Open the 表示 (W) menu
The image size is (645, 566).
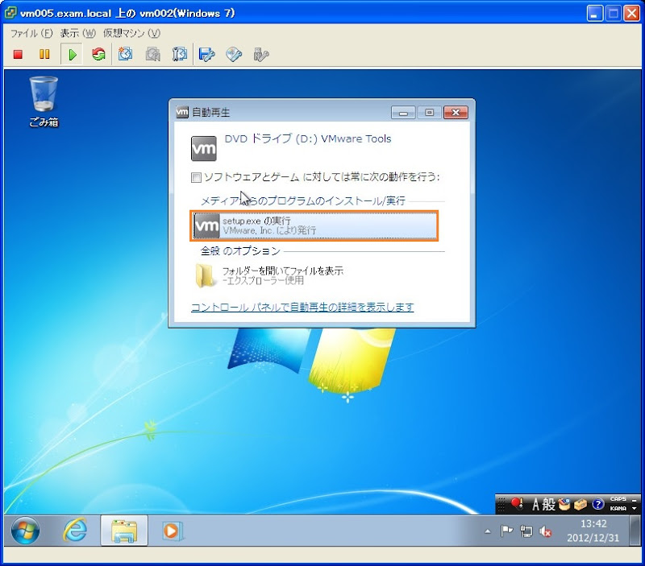(x=77, y=33)
